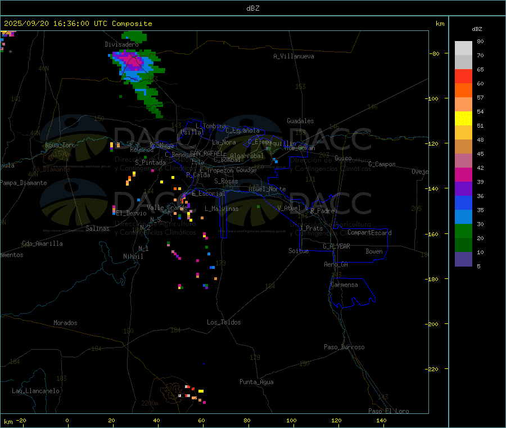Click the Paso_Barroso label
Screen dimensions: 506x428
click(x=344, y=347)
